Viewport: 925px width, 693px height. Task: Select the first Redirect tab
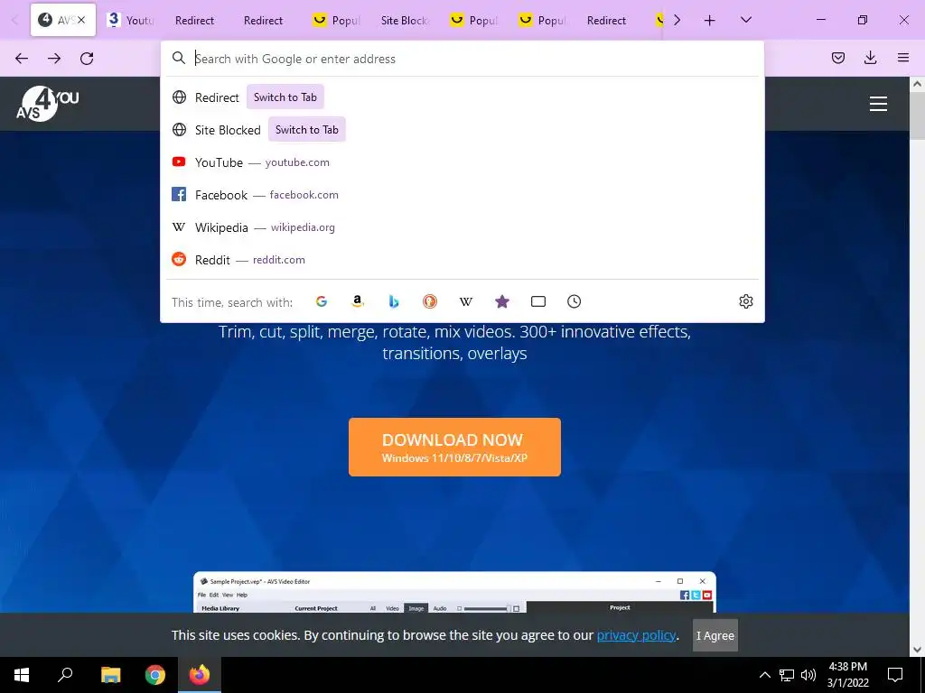click(195, 21)
